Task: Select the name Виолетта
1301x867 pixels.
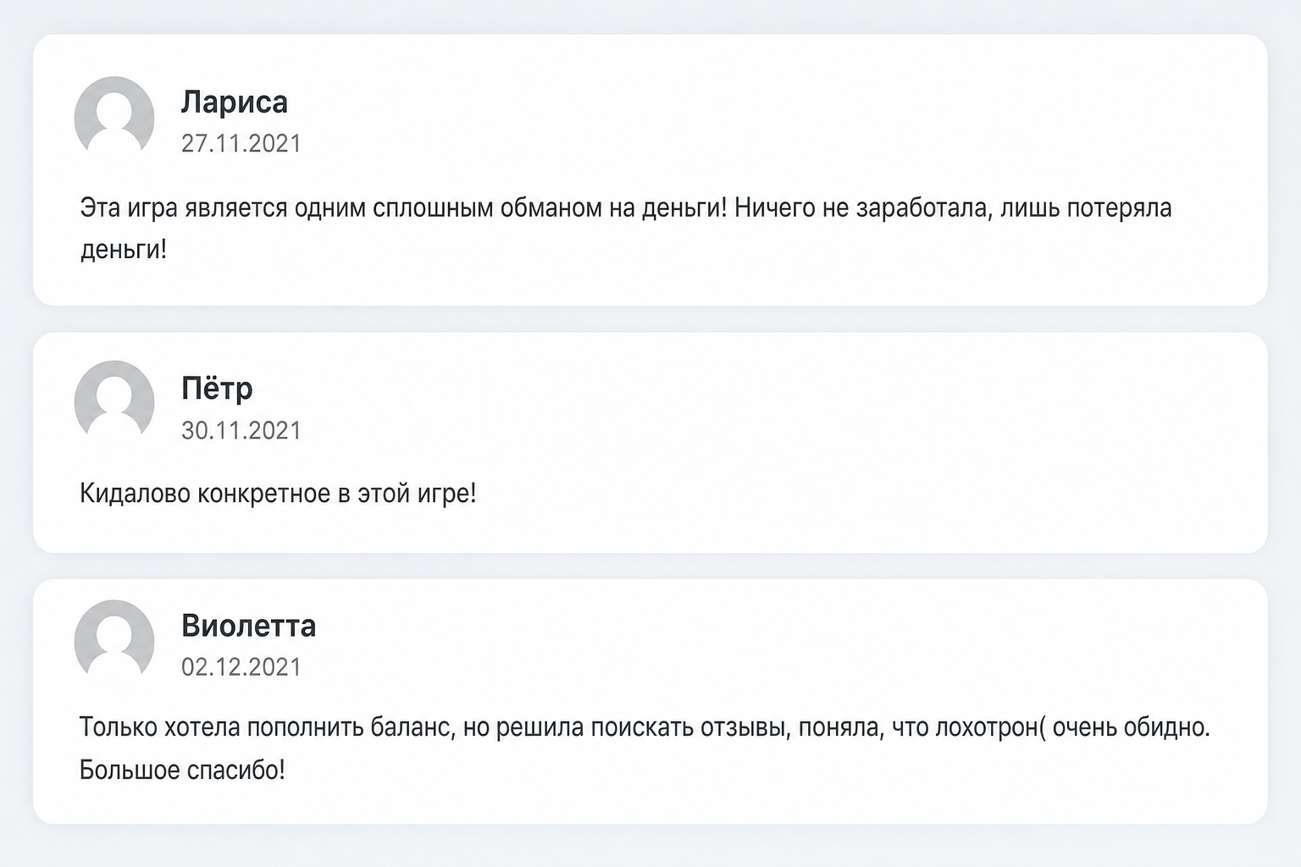Action: [x=249, y=626]
